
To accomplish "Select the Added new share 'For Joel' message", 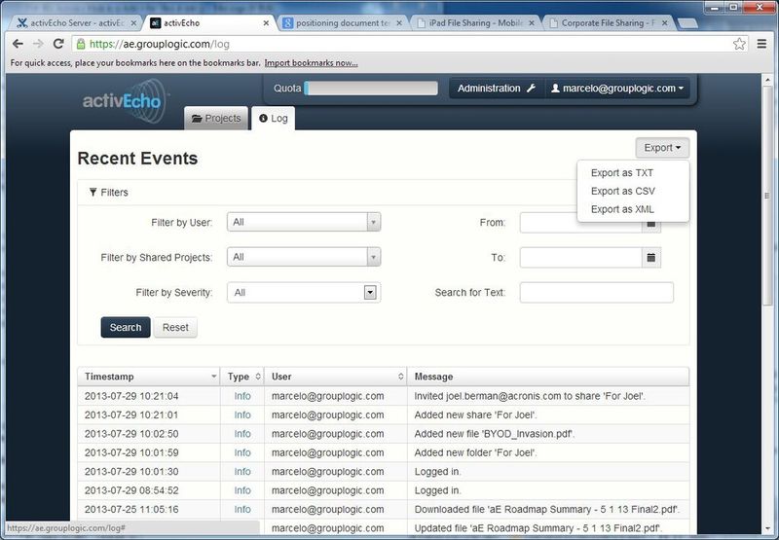I will [475, 414].
